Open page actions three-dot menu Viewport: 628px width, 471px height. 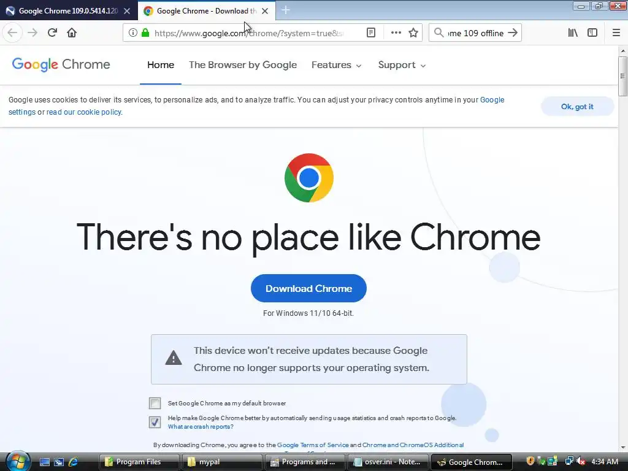[x=396, y=33]
